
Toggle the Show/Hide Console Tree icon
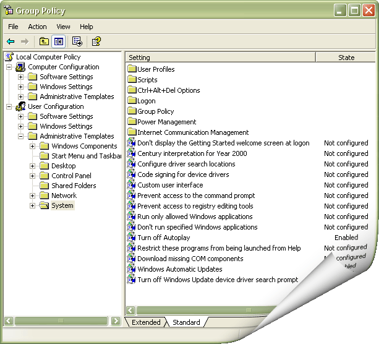click(x=59, y=41)
